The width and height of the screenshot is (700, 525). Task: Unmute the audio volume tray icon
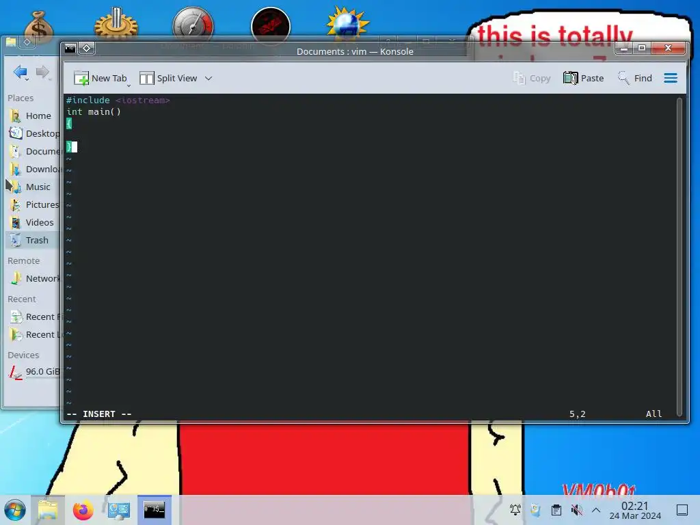point(576,510)
